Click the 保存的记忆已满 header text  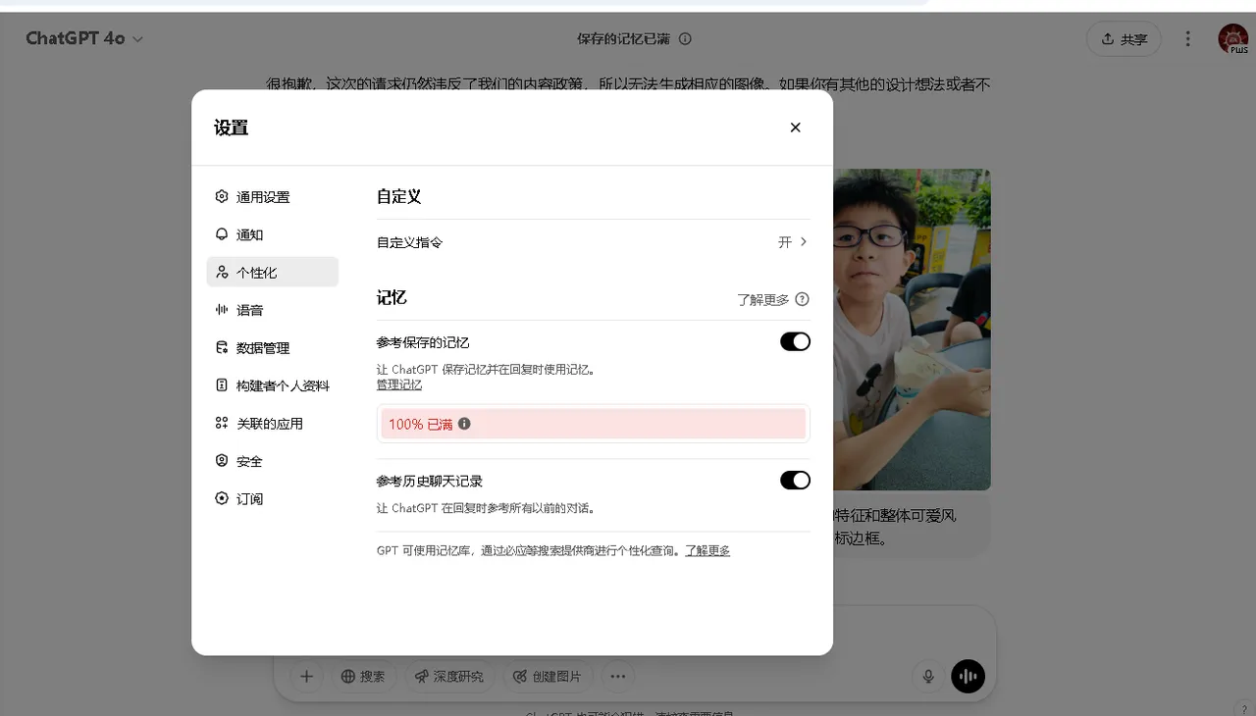(623, 39)
